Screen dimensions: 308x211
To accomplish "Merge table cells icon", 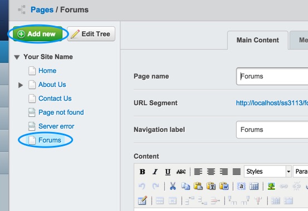I will tap(289, 201).
